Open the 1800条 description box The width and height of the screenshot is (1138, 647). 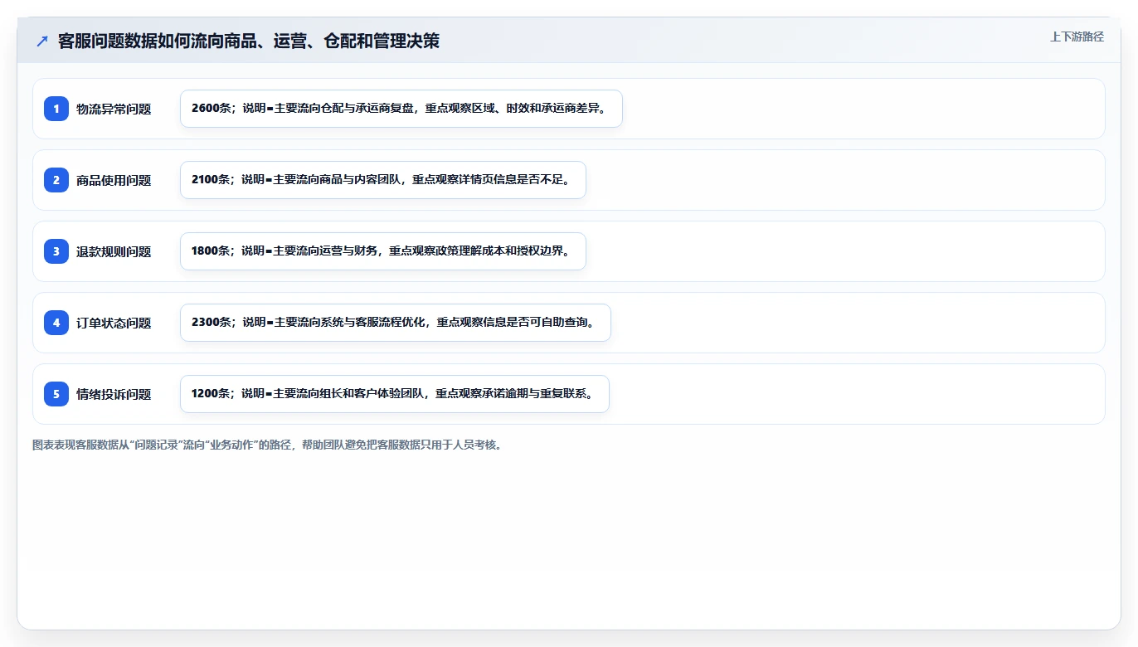click(383, 251)
